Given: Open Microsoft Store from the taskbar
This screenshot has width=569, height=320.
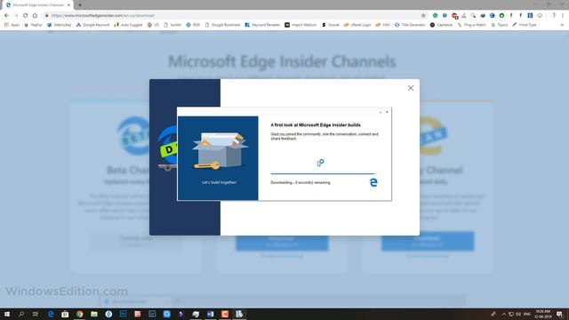Looking at the screenshot, I should (65, 314).
